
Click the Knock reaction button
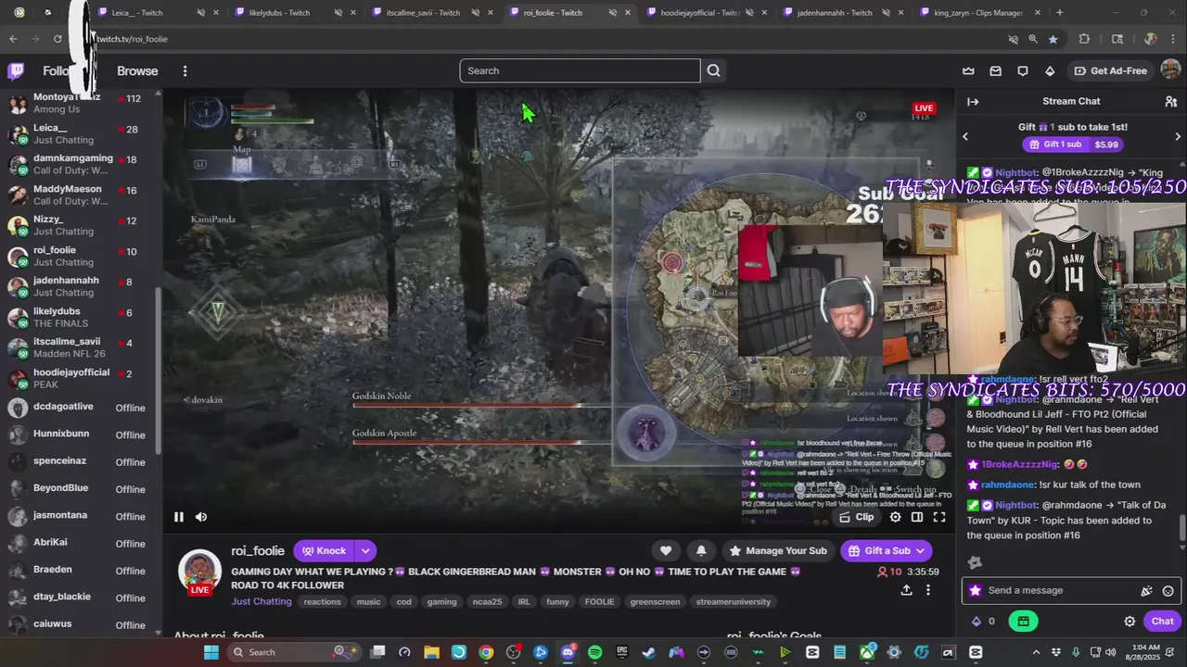324,550
